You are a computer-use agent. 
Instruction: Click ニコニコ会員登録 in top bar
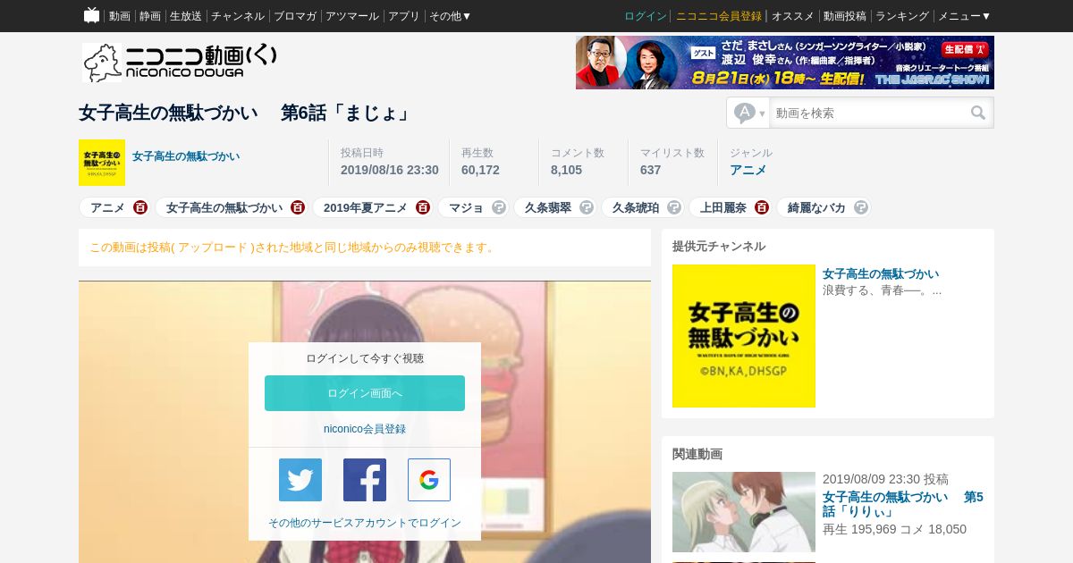coord(719,16)
